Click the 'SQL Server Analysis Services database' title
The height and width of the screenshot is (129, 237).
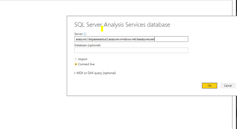(122, 25)
